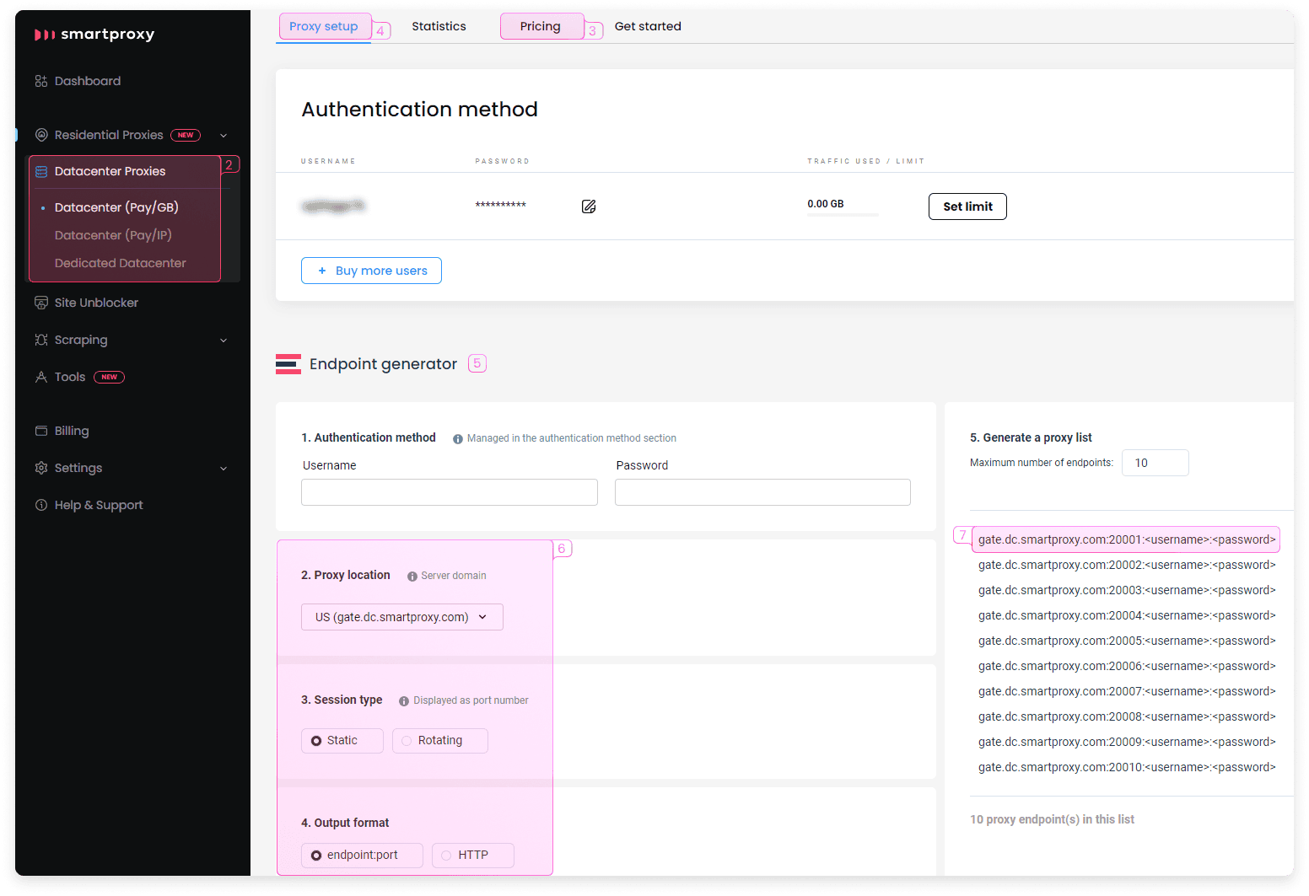
Task: Click the smartproxy logo
Action: (x=94, y=35)
